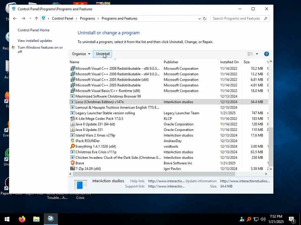Sort the list by Name column
The width and height of the screenshot is (301, 225).
(74, 62)
